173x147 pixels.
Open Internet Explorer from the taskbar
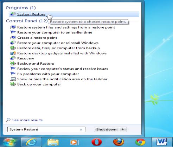(31, 142)
